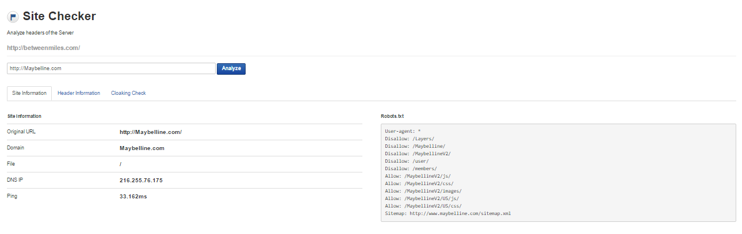The width and height of the screenshot is (742, 234).
Task: Click the Original URL value Maybelline.com/
Action: [151, 132]
